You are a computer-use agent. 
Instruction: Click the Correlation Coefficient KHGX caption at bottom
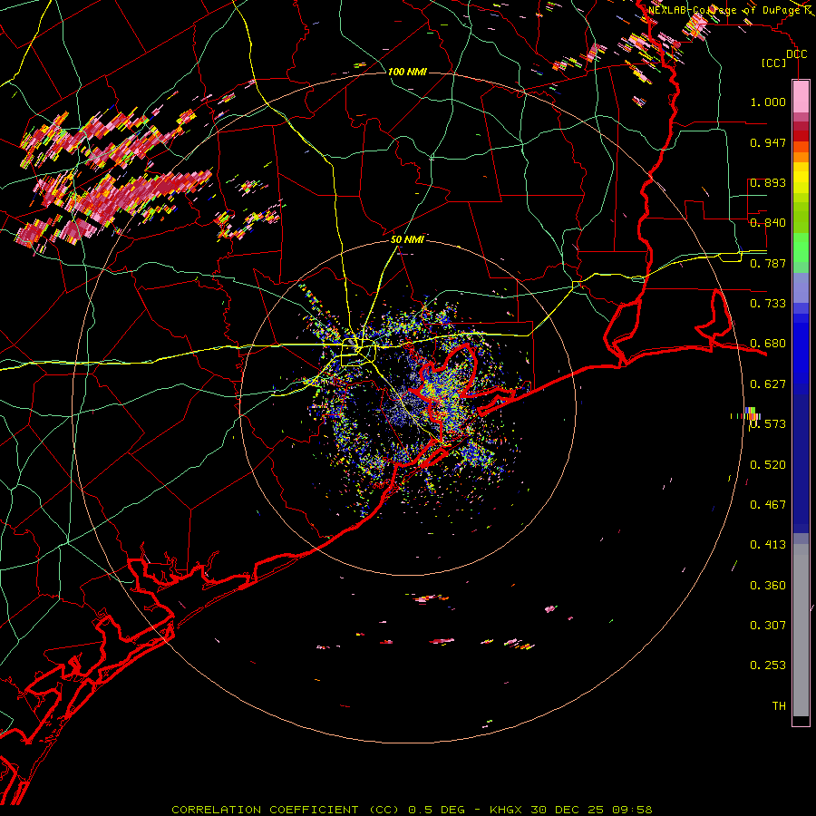pos(412,810)
